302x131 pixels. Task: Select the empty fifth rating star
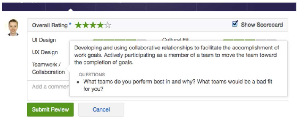click(x=108, y=25)
